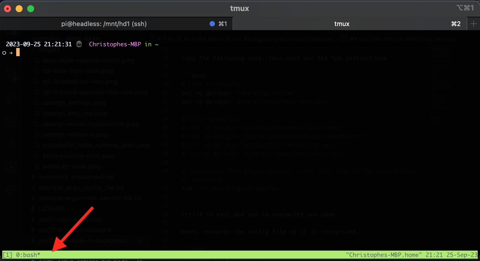Click the green prompt arrow symbol
Viewport: 480px width, 261px height.
11,53
